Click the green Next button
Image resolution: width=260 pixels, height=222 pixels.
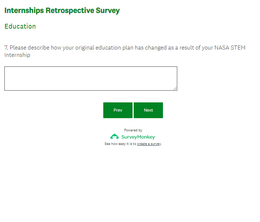(148, 110)
